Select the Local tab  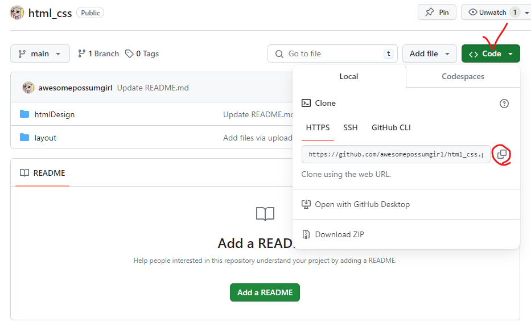(x=349, y=77)
